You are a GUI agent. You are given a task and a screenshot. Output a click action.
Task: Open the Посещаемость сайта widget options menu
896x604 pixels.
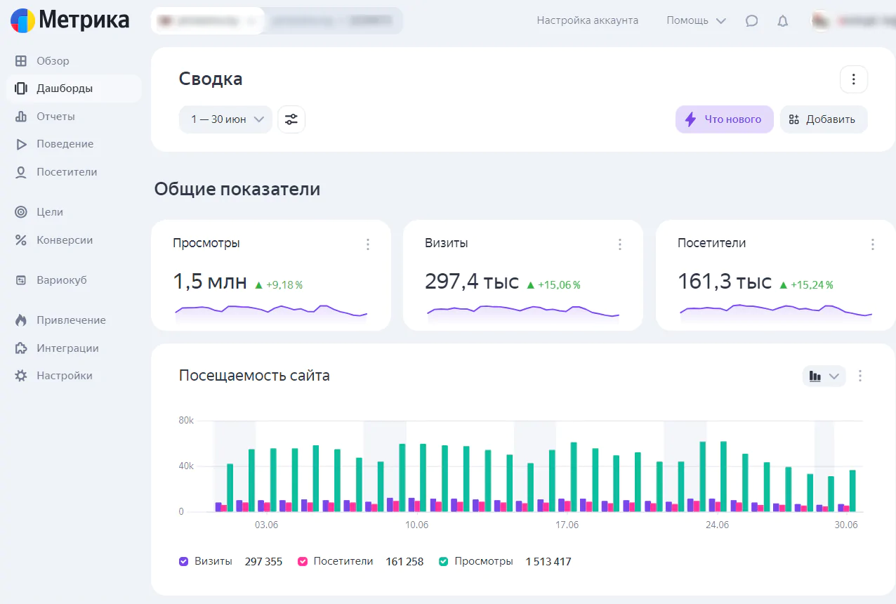point(860,376)
